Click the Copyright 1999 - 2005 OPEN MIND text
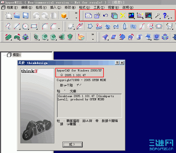 [x=81, y=80]
